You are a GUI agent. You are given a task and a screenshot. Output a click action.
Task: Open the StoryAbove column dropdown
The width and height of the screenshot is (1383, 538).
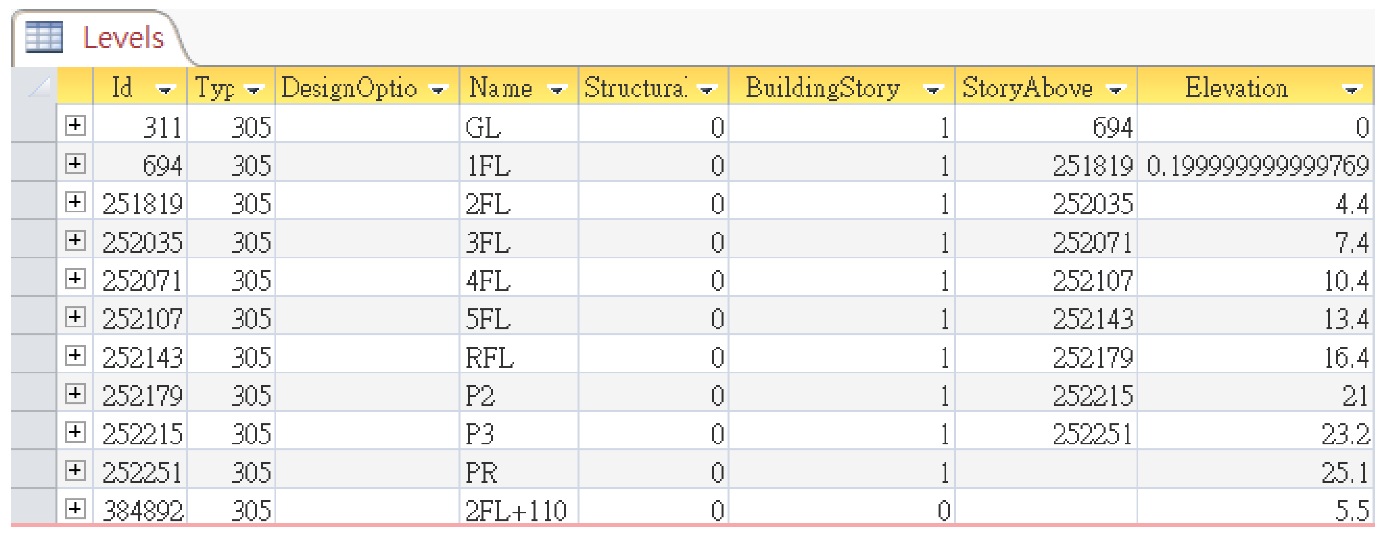click(x=1116, y=89)
